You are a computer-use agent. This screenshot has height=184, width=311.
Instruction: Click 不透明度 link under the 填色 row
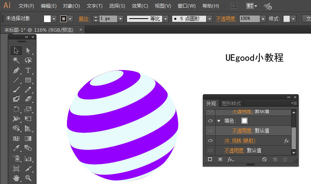coord(243,131)
